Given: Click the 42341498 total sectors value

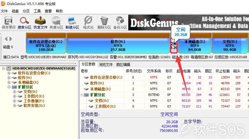Looking at the screenshot, I should tap(170, 126).
